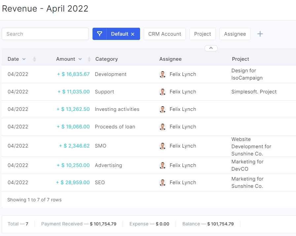296x236 pixels.
Task: Click Felix Lynch avatar in Proceeds of loan row
Action: (162, 127)
